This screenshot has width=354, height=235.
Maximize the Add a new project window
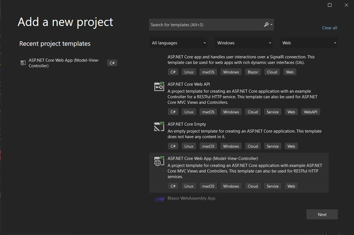pos(330,5)
